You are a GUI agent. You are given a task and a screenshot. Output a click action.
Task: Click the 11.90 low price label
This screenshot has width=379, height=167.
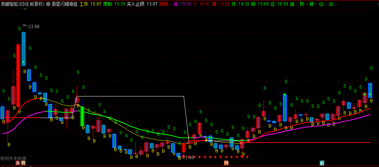click(x=189, y=158)
